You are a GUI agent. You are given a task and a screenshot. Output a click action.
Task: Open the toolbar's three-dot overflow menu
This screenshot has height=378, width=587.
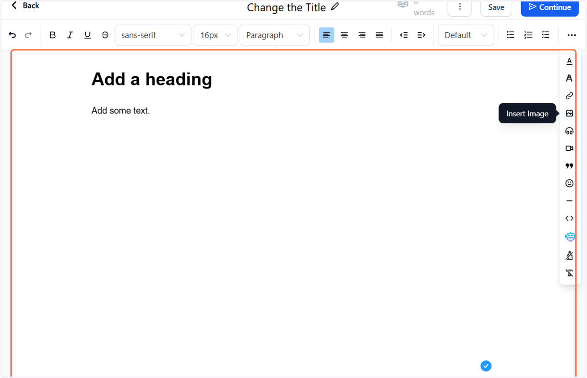(572, 35)
